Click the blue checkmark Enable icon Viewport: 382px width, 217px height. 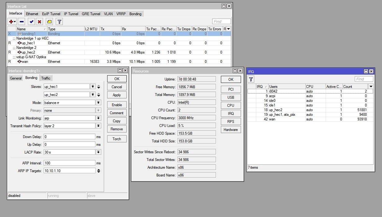pos(31,21)
